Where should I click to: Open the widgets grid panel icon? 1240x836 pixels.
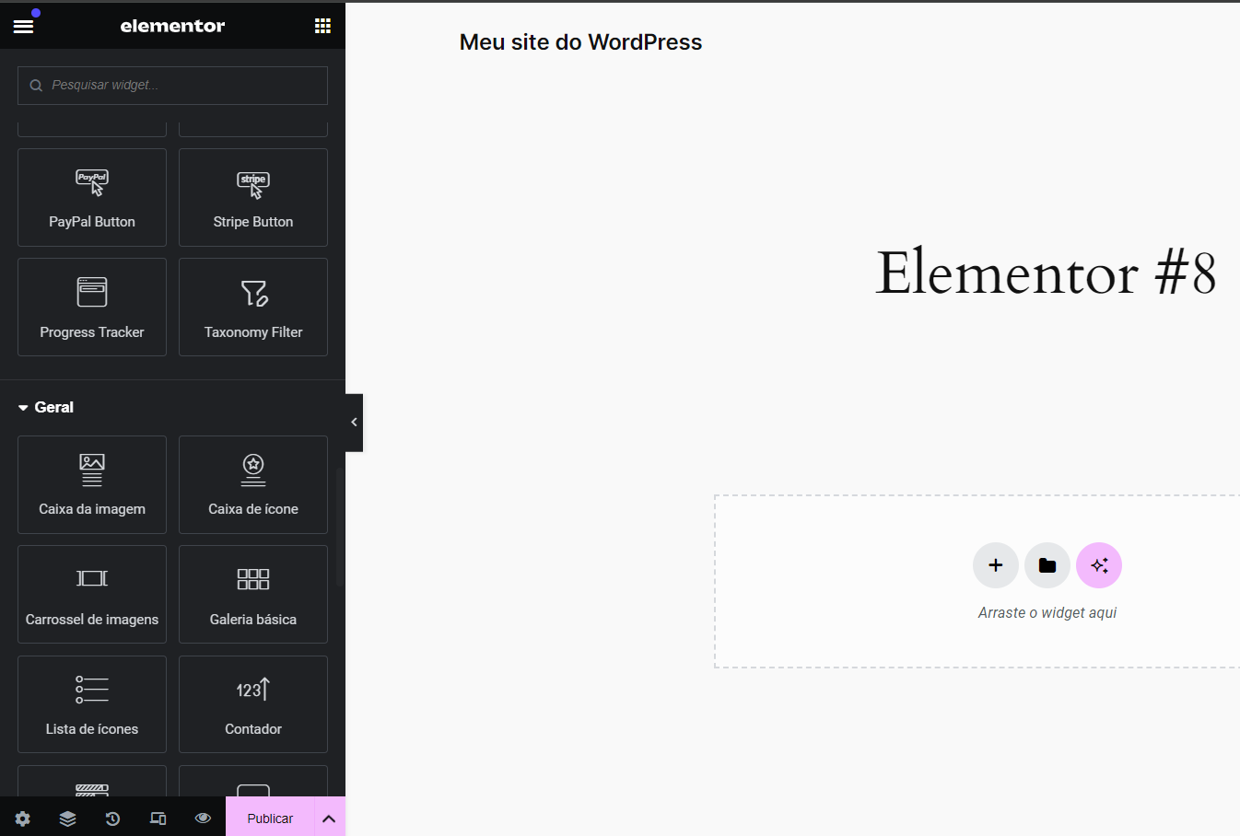pos(322,26)
